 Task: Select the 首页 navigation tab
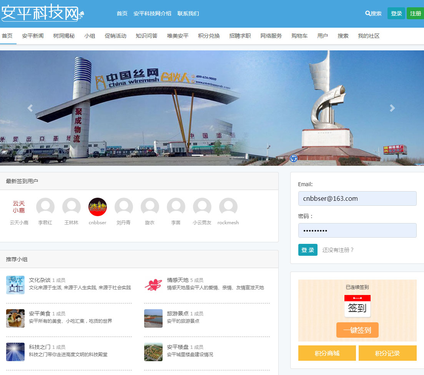coord(7,36)
